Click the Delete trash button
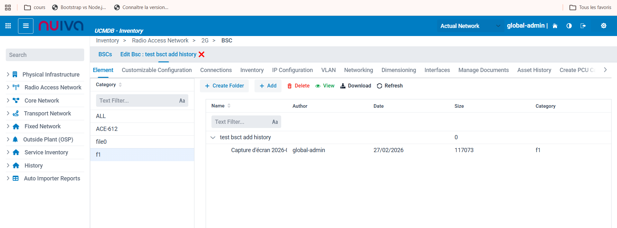 pos(298,86)
